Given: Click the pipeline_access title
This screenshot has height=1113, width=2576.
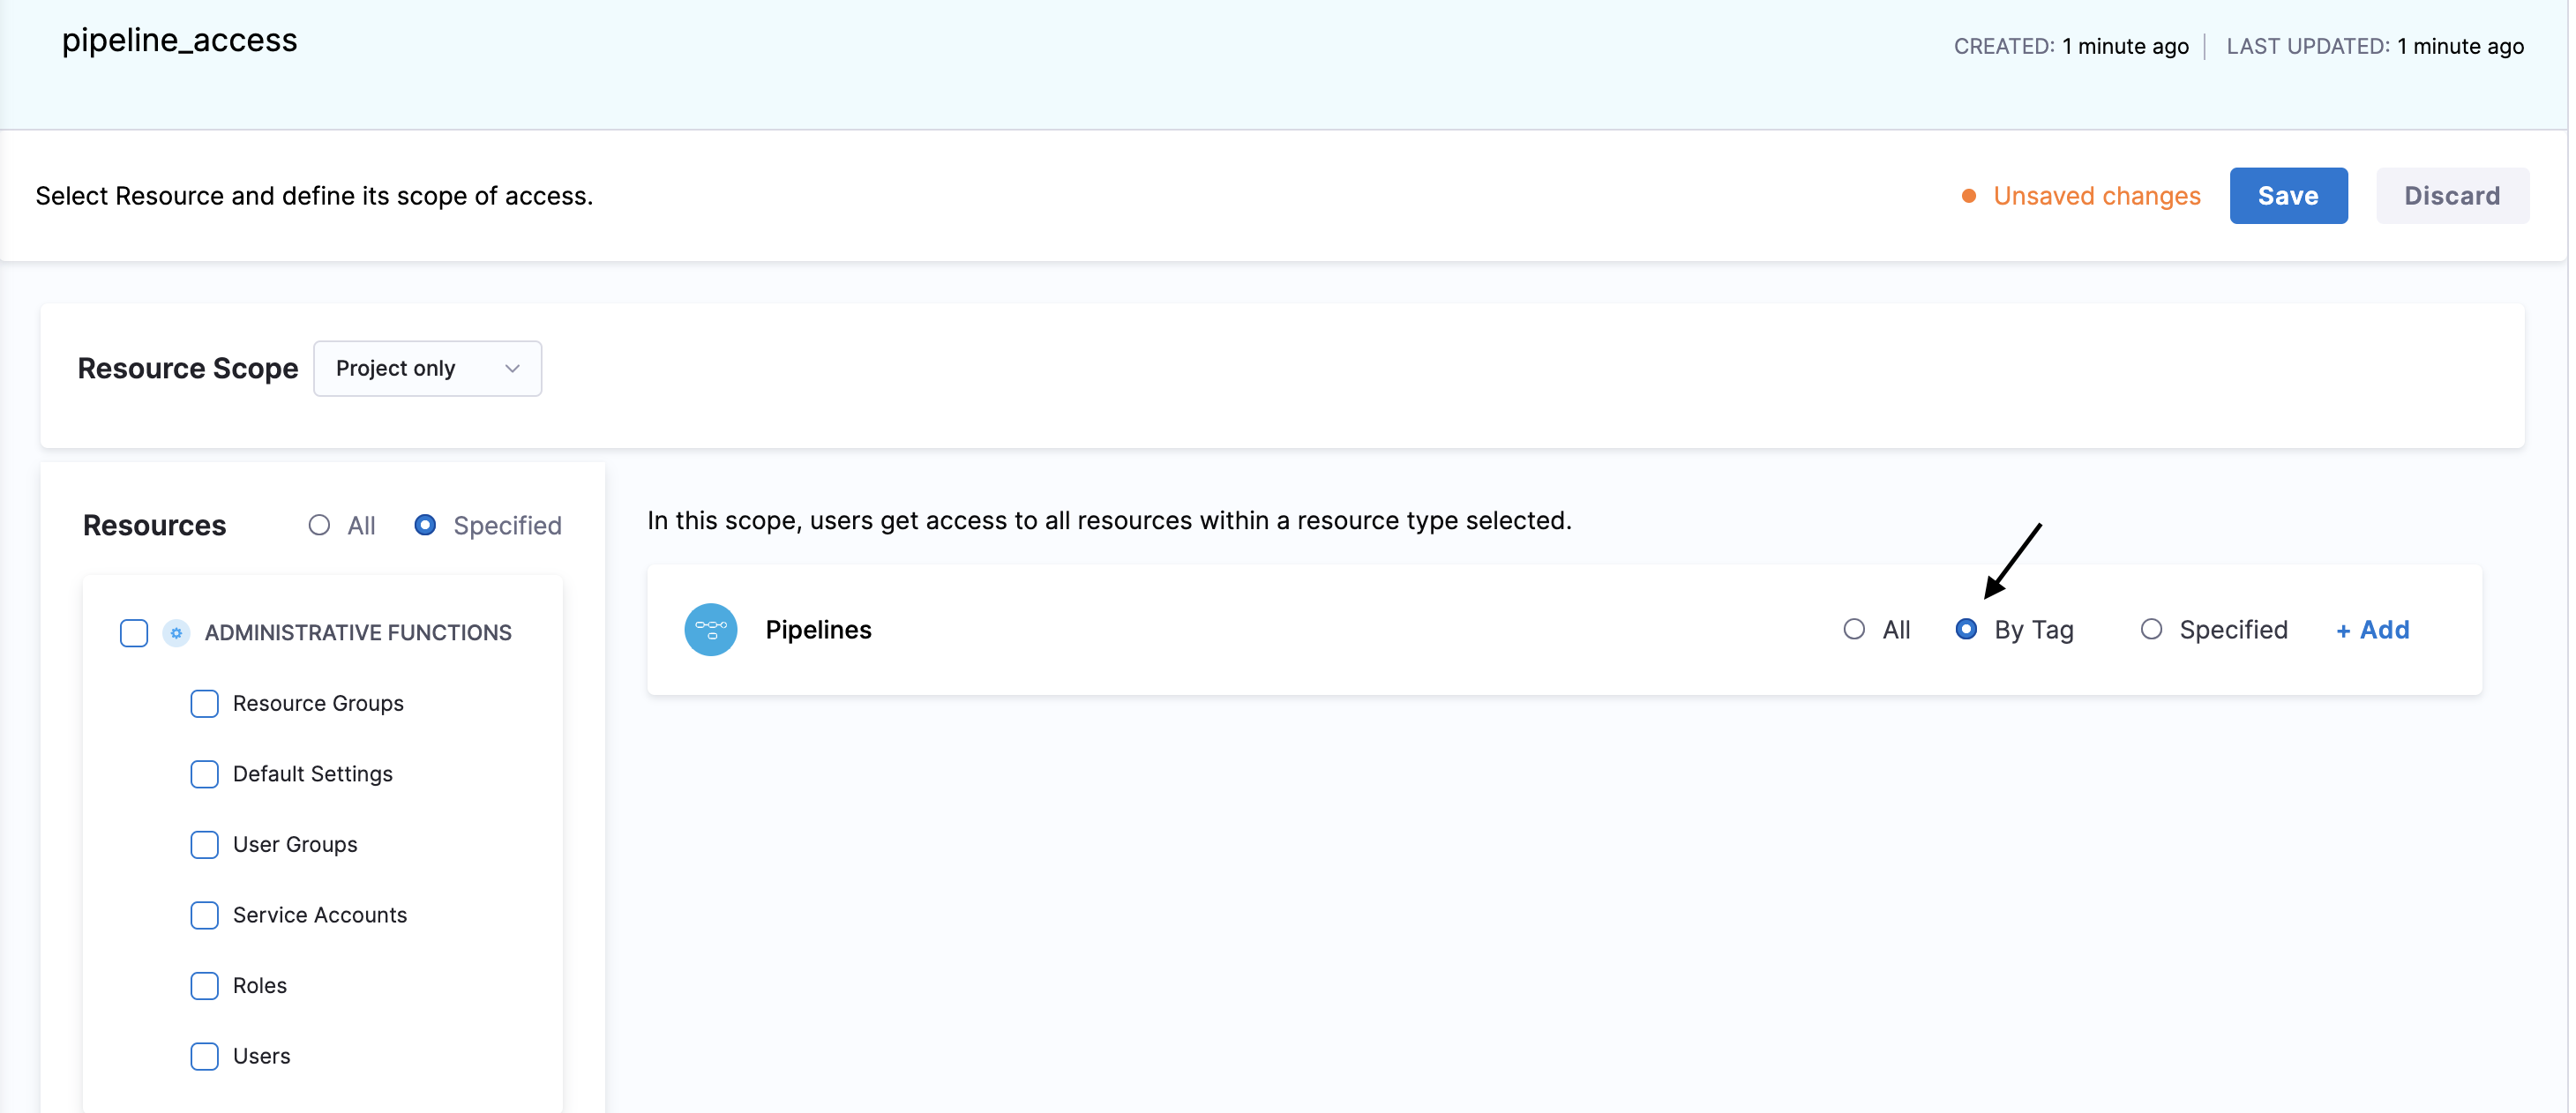Looking at the screenshot, I should pos(179,40).
